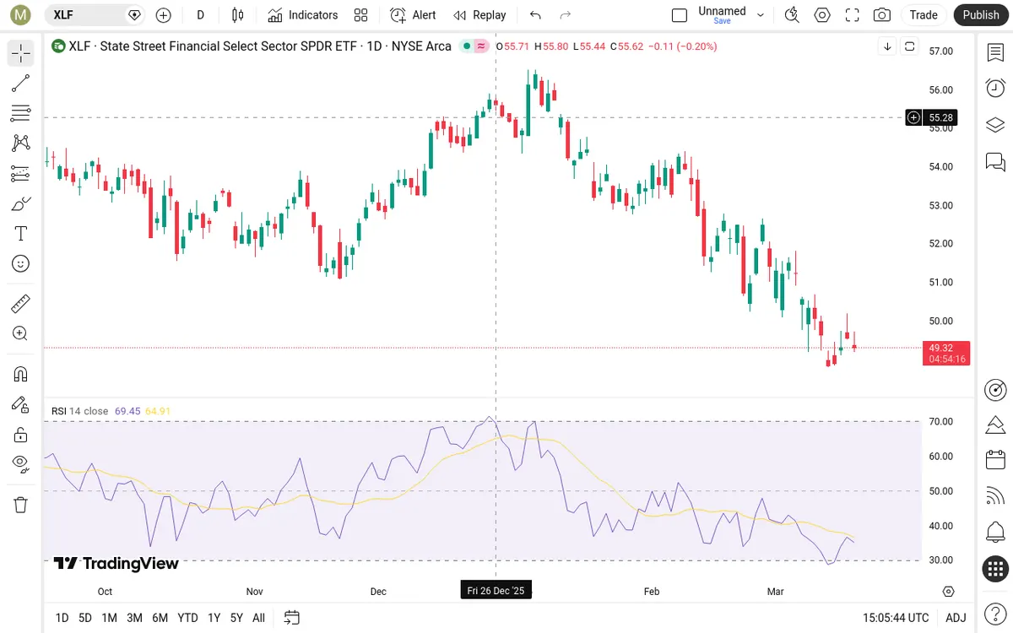Undo last chart action

tap(535, 15)
